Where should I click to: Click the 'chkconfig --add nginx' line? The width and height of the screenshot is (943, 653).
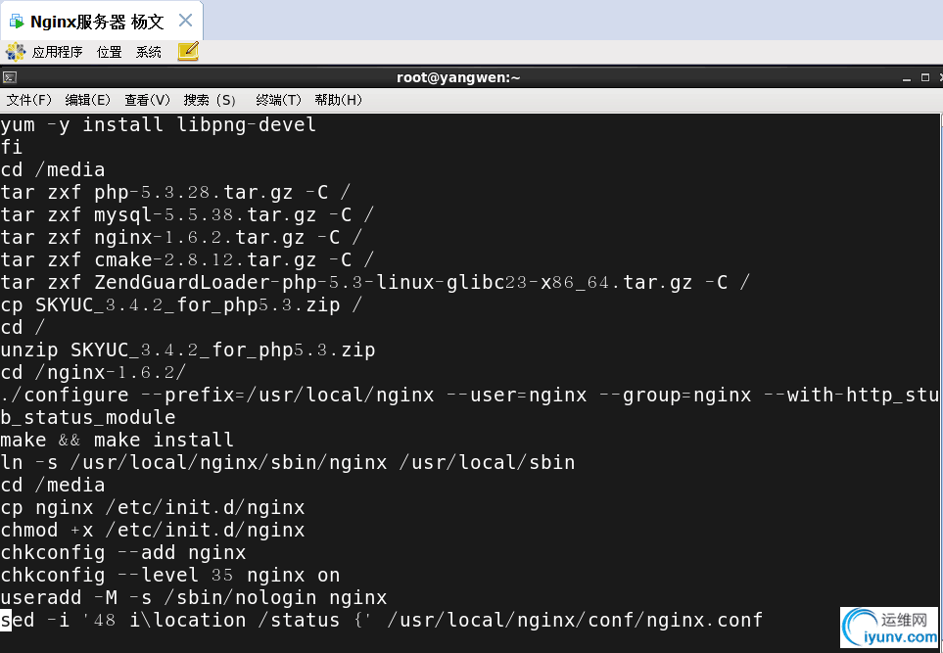tap(122, 553)
